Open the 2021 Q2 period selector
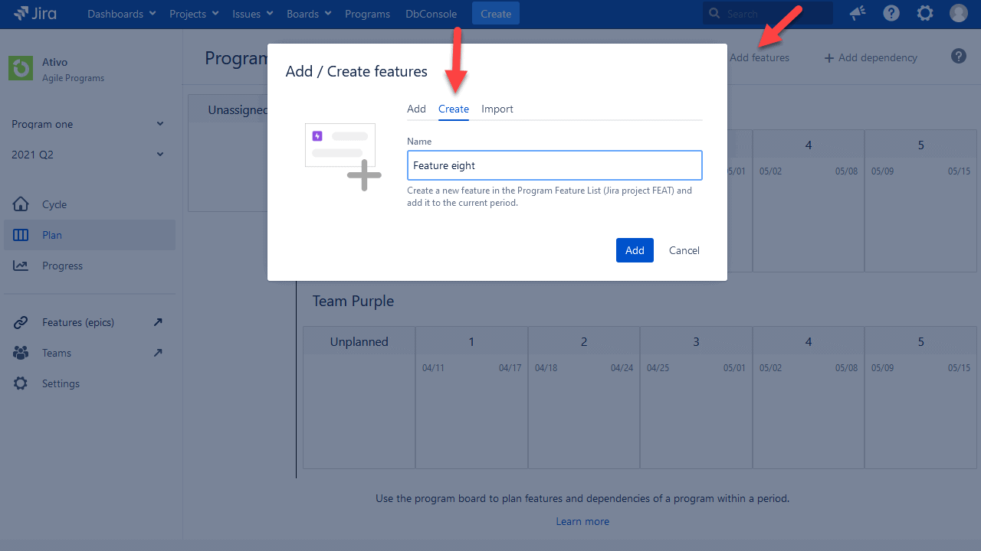 pyautogui.click(x=159, y=154)
